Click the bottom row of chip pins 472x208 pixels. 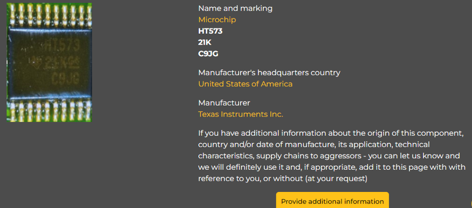point(49,110)
